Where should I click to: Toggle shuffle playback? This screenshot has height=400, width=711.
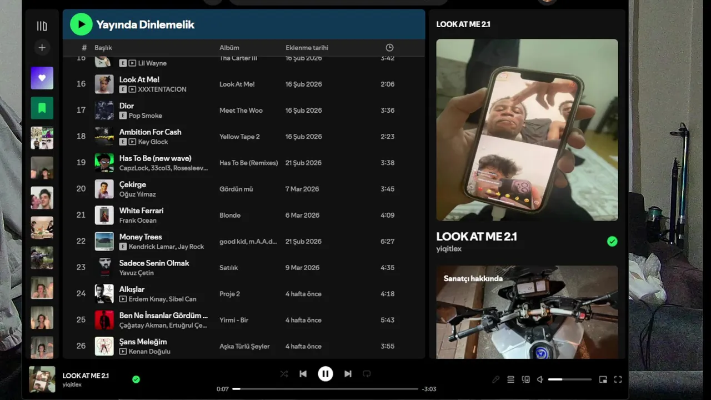pos(284,374)
